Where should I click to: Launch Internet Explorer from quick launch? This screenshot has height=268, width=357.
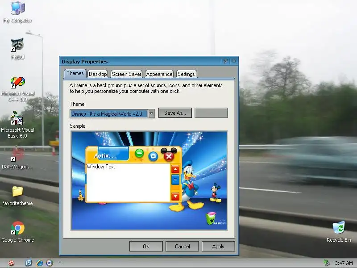click(39, 263)
